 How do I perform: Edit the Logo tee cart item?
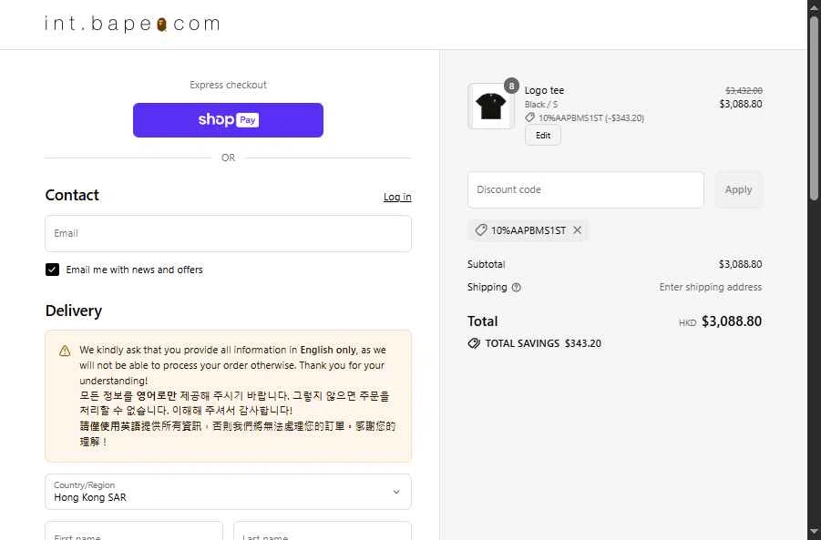click(x=543, y=136)
